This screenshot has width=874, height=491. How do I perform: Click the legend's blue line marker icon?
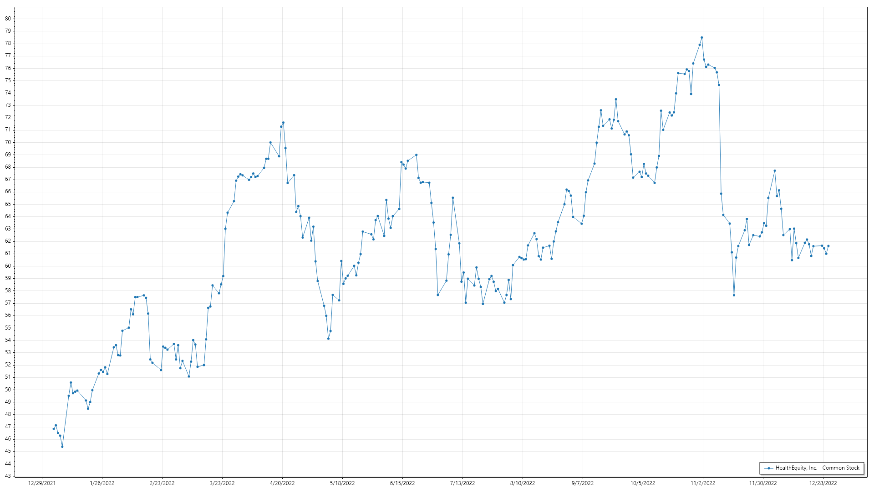tap(768, 468)
